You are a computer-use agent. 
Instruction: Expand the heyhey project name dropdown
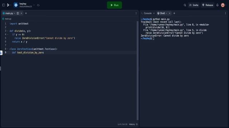click(x=34, y=5)
